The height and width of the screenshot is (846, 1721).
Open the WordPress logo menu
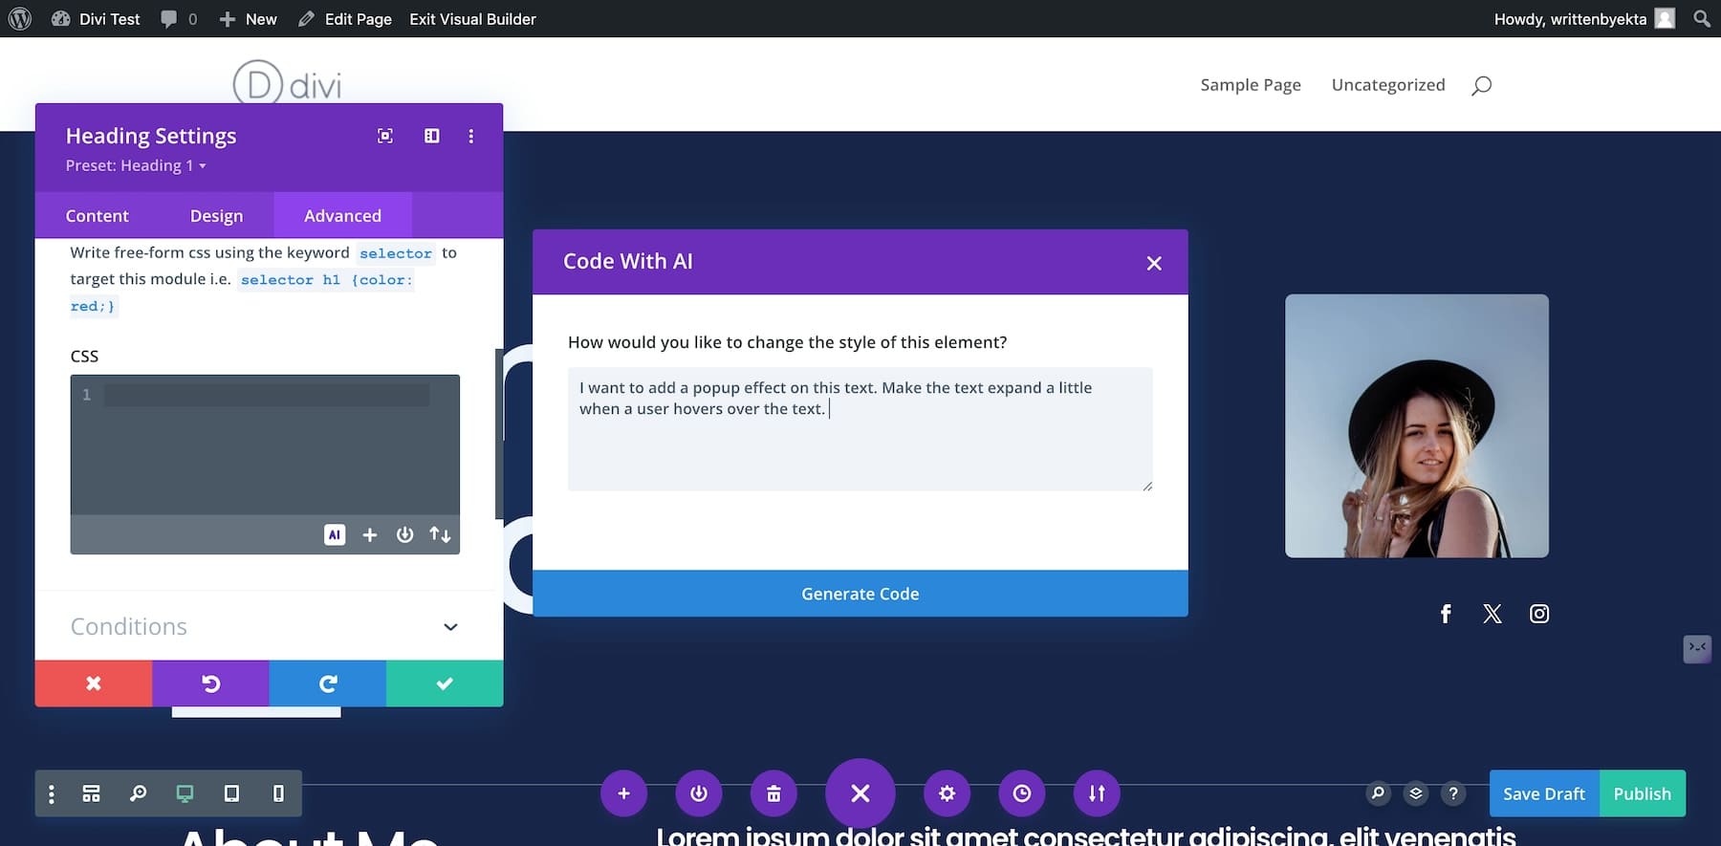[20, 18]
